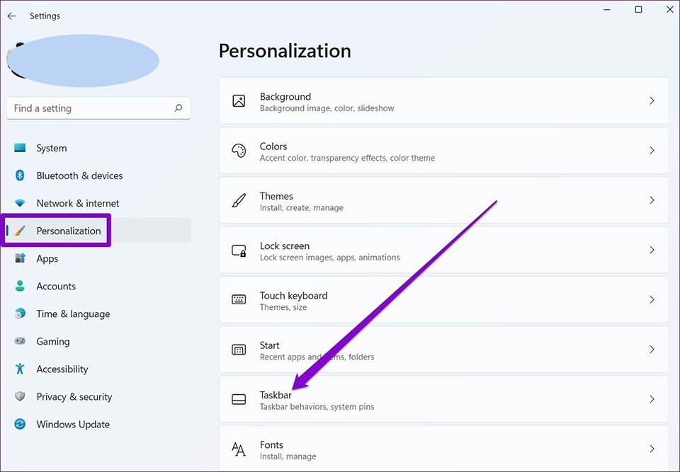Click the Touch keyboard row chevron
The width and height of the screenshot is (680, 472).
point(652,299)
